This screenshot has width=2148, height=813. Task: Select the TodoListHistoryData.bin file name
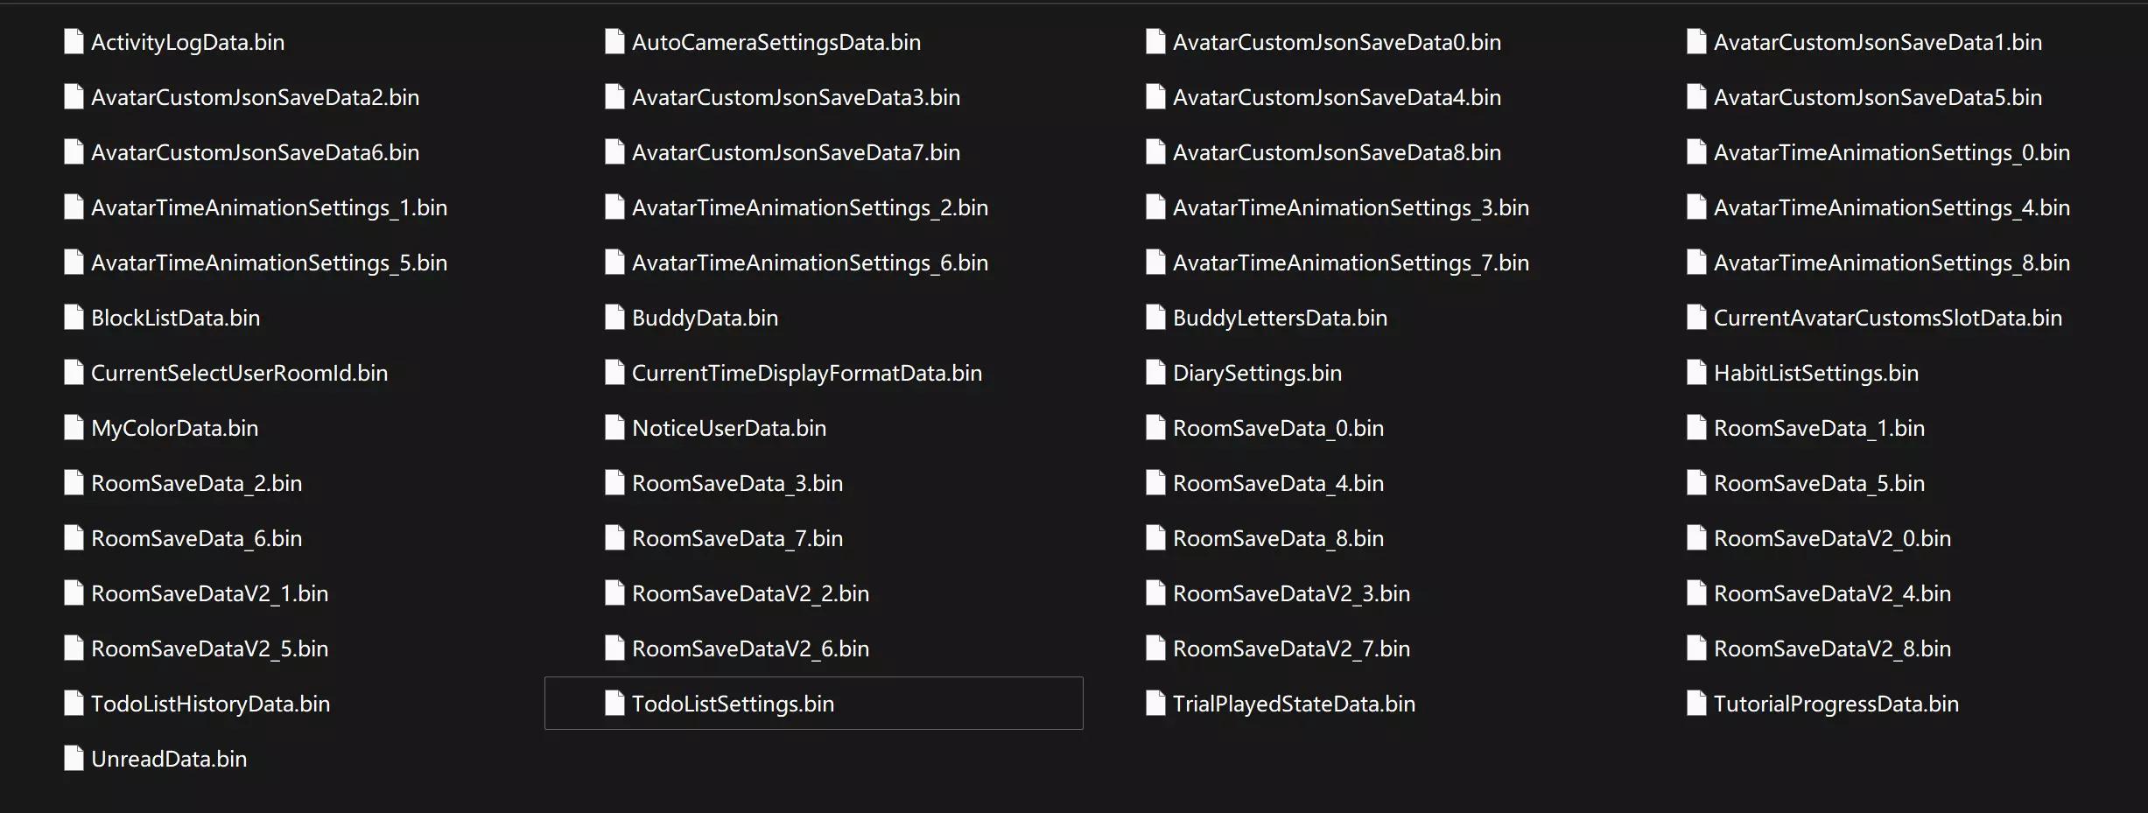click(x=210, y=704)
